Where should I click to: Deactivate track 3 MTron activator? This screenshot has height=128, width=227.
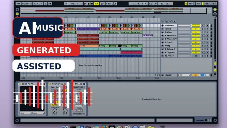[196, 32]
